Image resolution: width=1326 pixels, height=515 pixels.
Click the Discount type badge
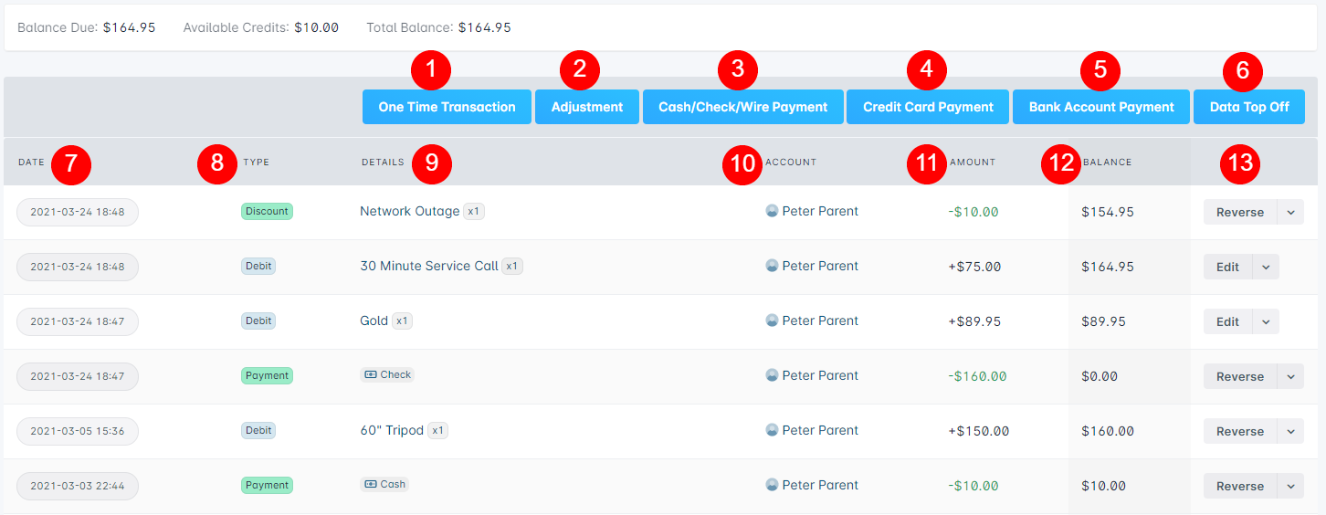click(267, 211)
